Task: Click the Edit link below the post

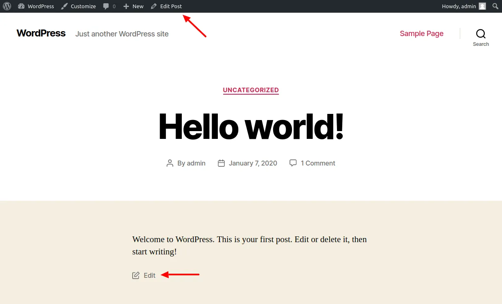Action: (149, 275)
